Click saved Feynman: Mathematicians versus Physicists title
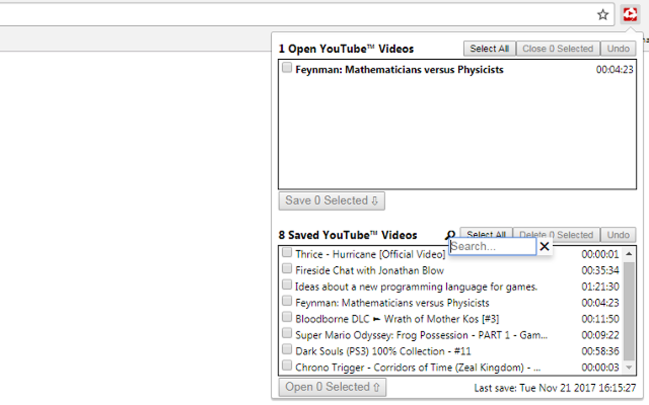This screenshot has height=405, width=649. (x=392, y=303)
